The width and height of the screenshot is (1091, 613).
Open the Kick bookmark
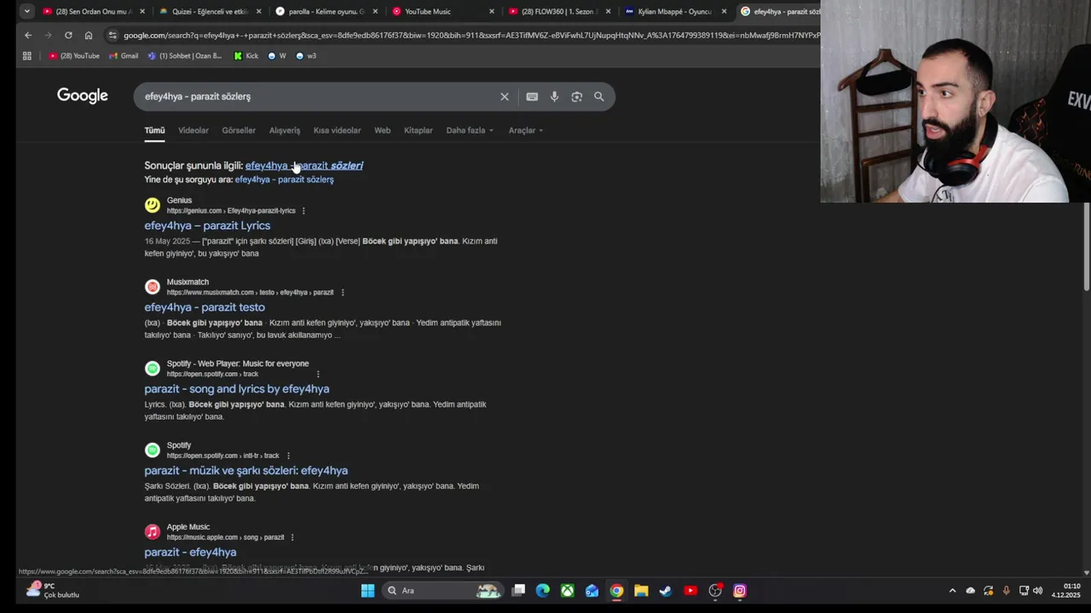pyautogui.click(x=245, y=55)
